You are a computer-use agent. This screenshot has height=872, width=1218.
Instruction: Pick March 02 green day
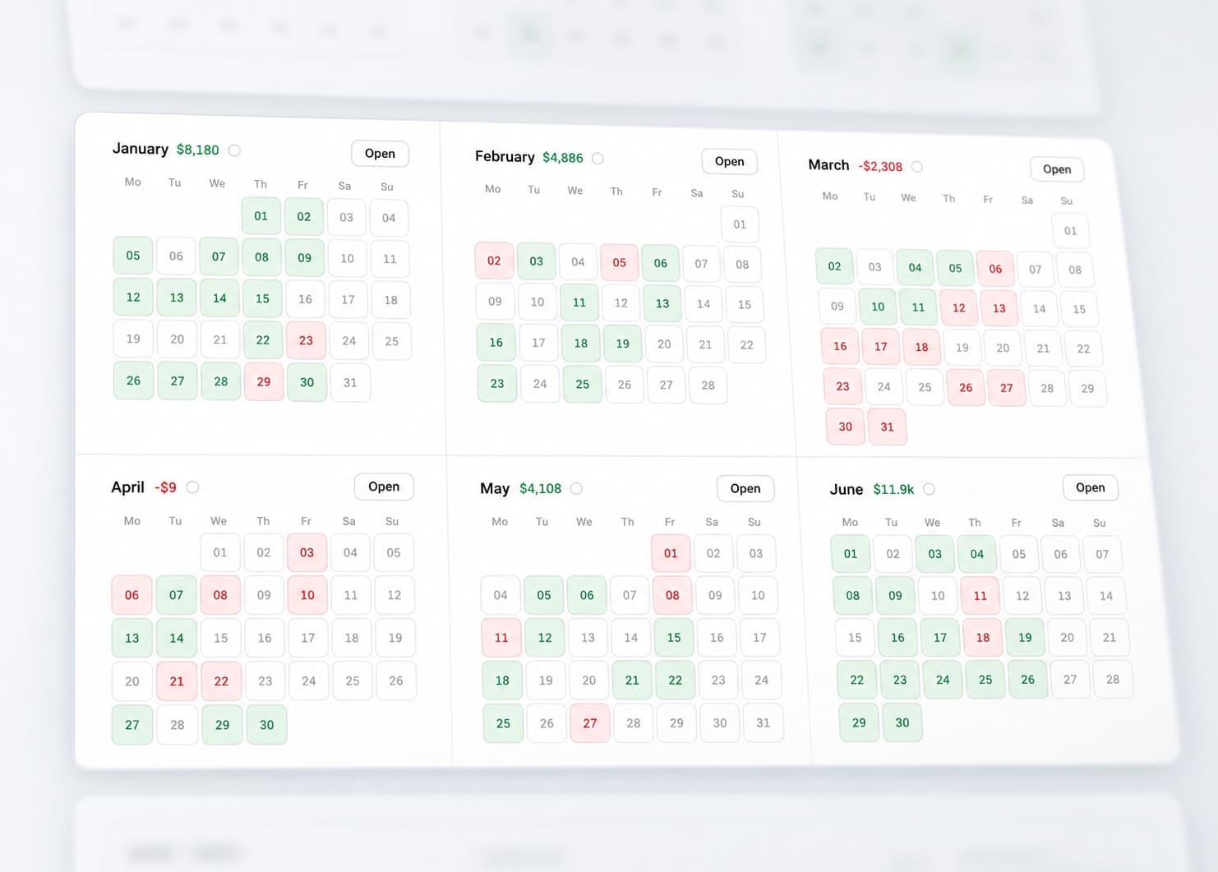tap(834, 266)
